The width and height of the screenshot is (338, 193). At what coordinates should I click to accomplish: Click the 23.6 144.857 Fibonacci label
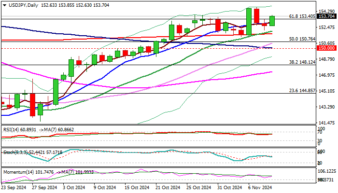[x=302, y=91]
